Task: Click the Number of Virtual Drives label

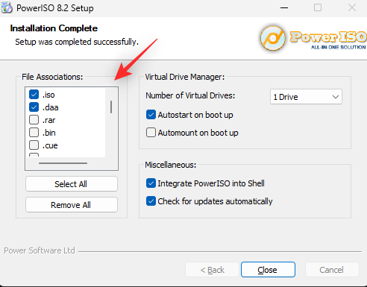Action: (190, 95)
